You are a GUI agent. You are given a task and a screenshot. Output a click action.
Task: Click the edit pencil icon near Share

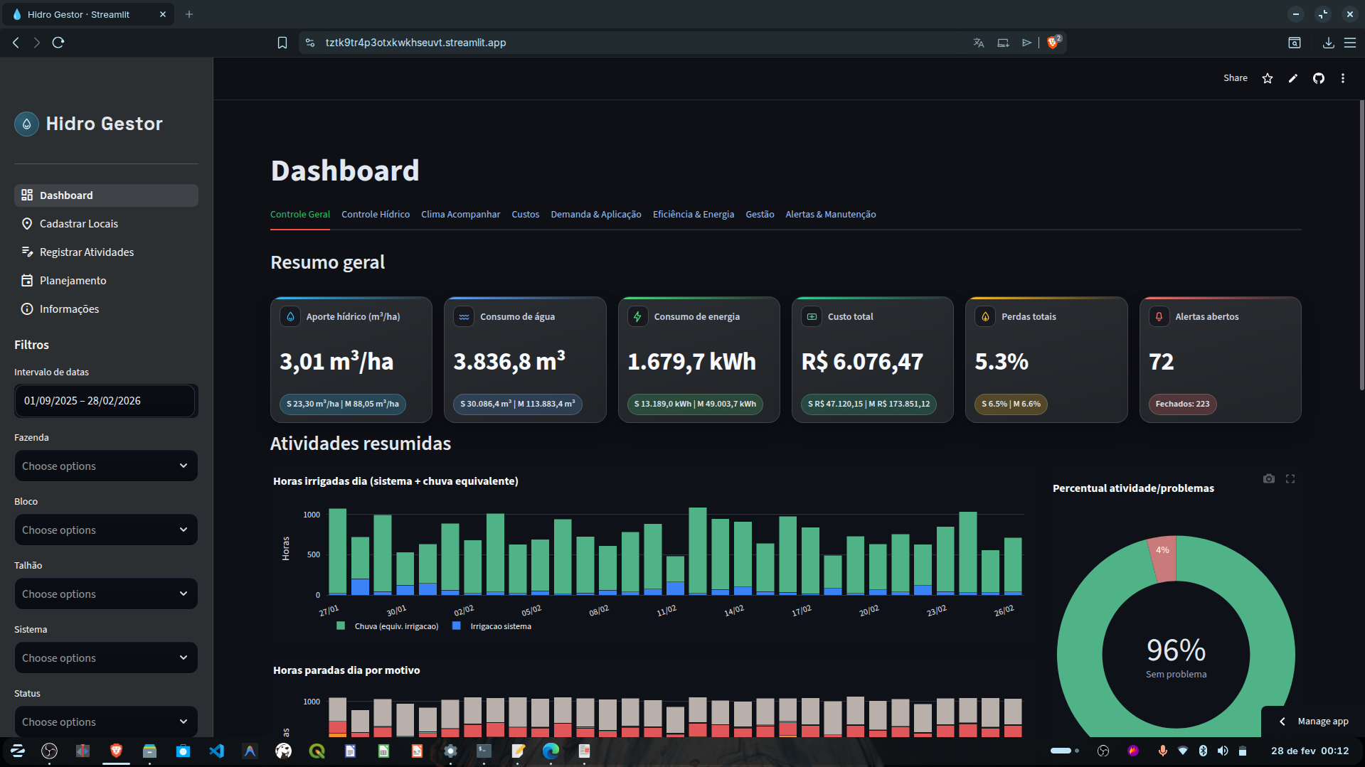pos(1293,78)
